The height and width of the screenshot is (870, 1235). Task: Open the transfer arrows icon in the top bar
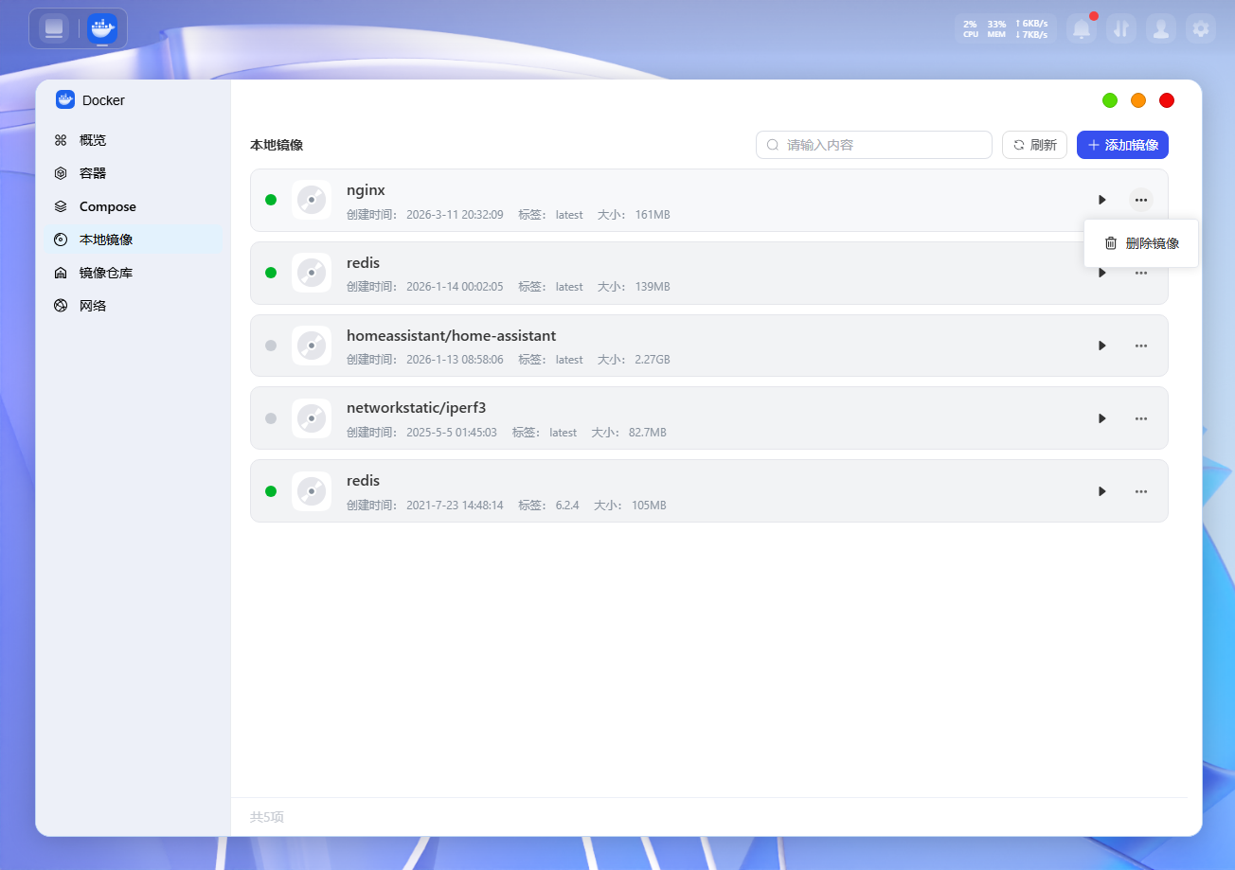(1121, 28)
